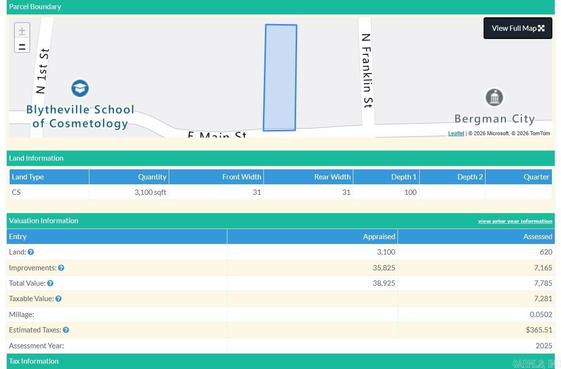Click the map zoom in plus button
The width and height of the screenshot is (561, 369).
[22, 31]
